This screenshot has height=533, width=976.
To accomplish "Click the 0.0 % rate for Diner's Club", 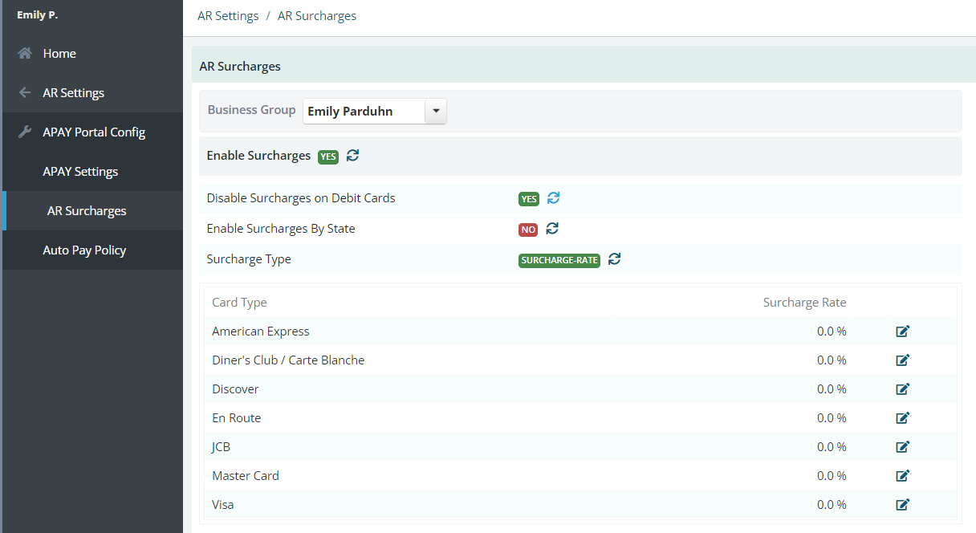I will coord(832,360).
